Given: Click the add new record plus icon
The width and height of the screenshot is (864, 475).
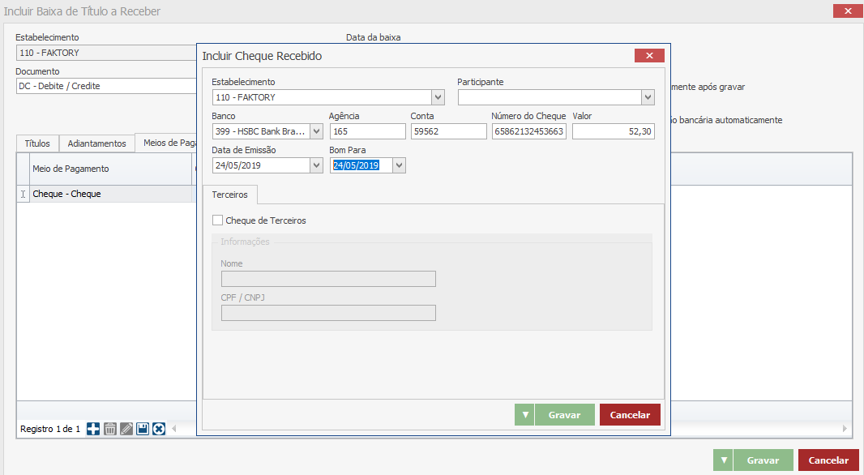Looking at the screenshot, I should (x=93, y=429).
